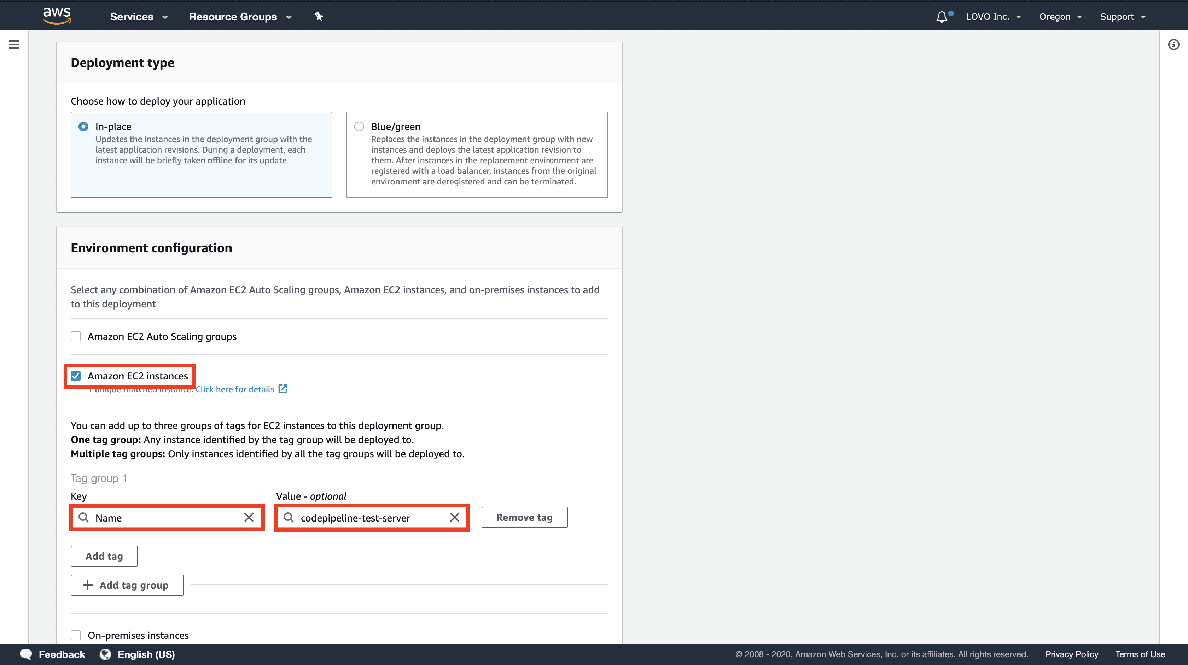Click the Support menu item
Viewport: 1188px width, 665px height.
click(1123, 16)
